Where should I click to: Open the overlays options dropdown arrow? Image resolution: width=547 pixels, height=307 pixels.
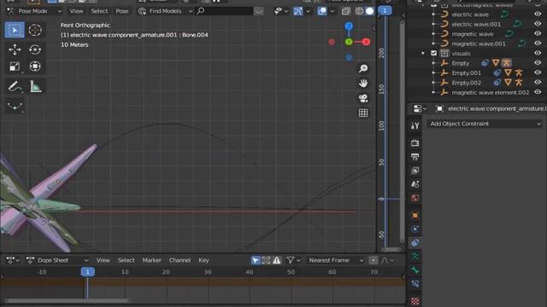[x=332, y=11]
